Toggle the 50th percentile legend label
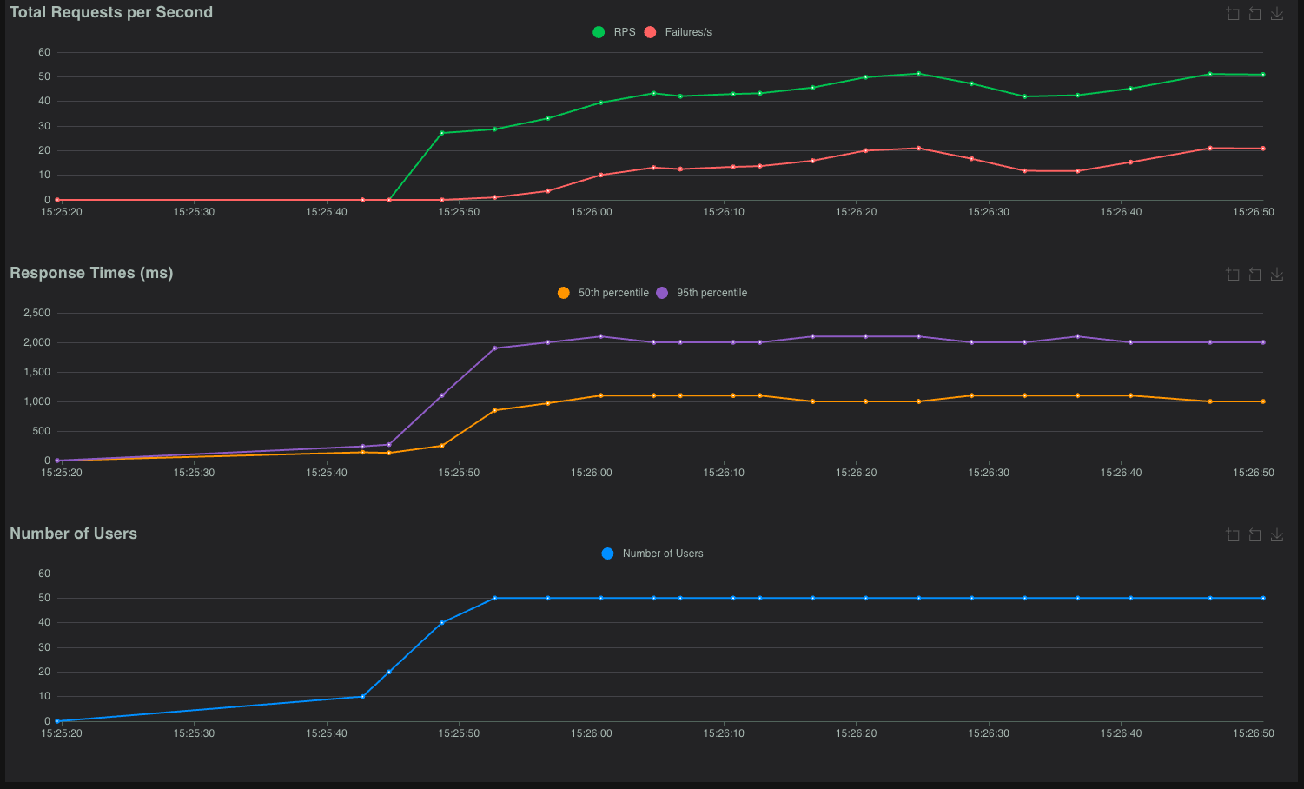The width and height of the screenshot is (1304, 789). point(613,293)
